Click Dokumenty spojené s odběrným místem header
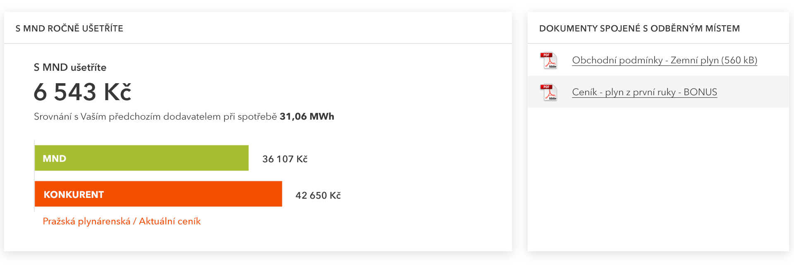Image resolution: width=794 pixels, height=267 pixels. tap(639, 29)
